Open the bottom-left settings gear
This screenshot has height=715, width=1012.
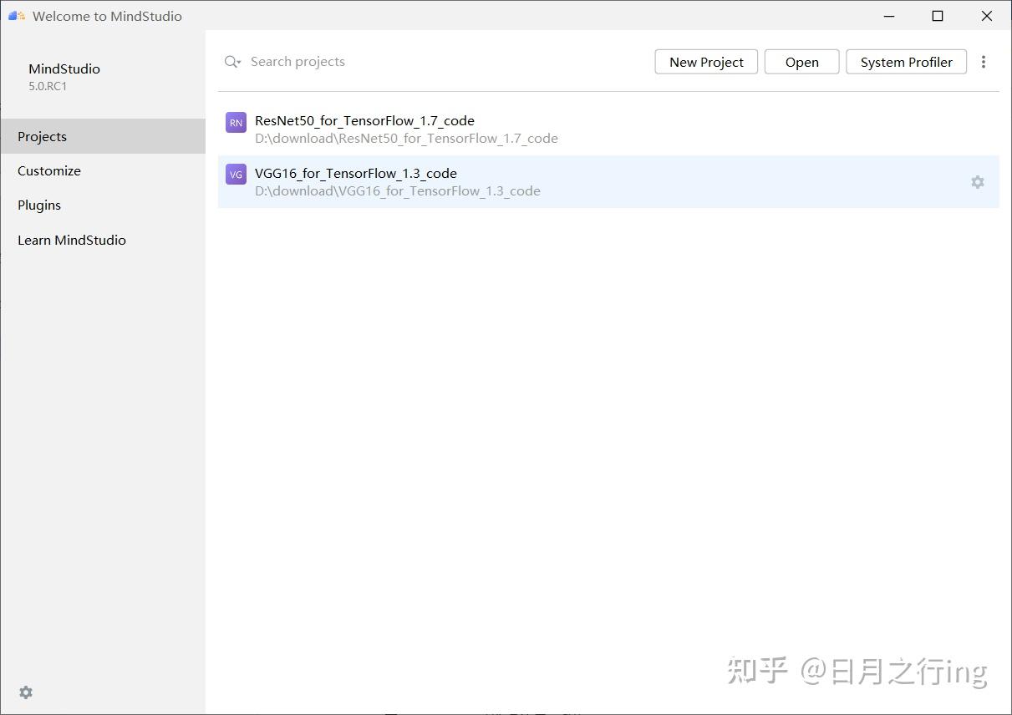25,692
